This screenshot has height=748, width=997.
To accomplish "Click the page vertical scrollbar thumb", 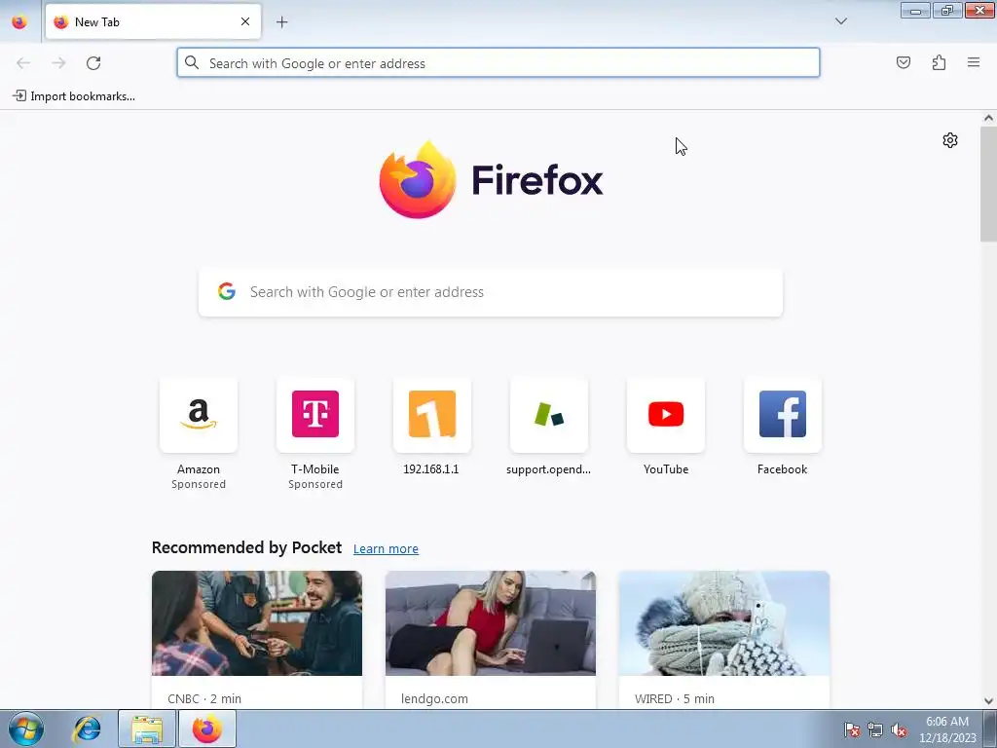I will [988, 184].
